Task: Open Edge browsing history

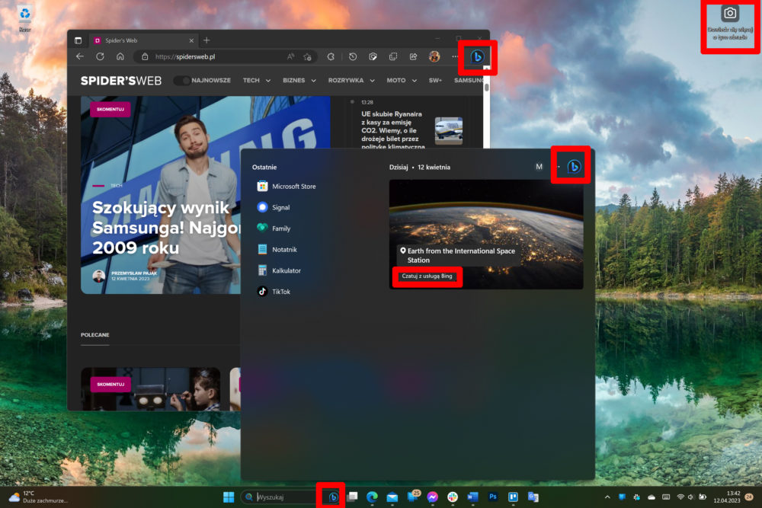Action: (x=353, y=57)
